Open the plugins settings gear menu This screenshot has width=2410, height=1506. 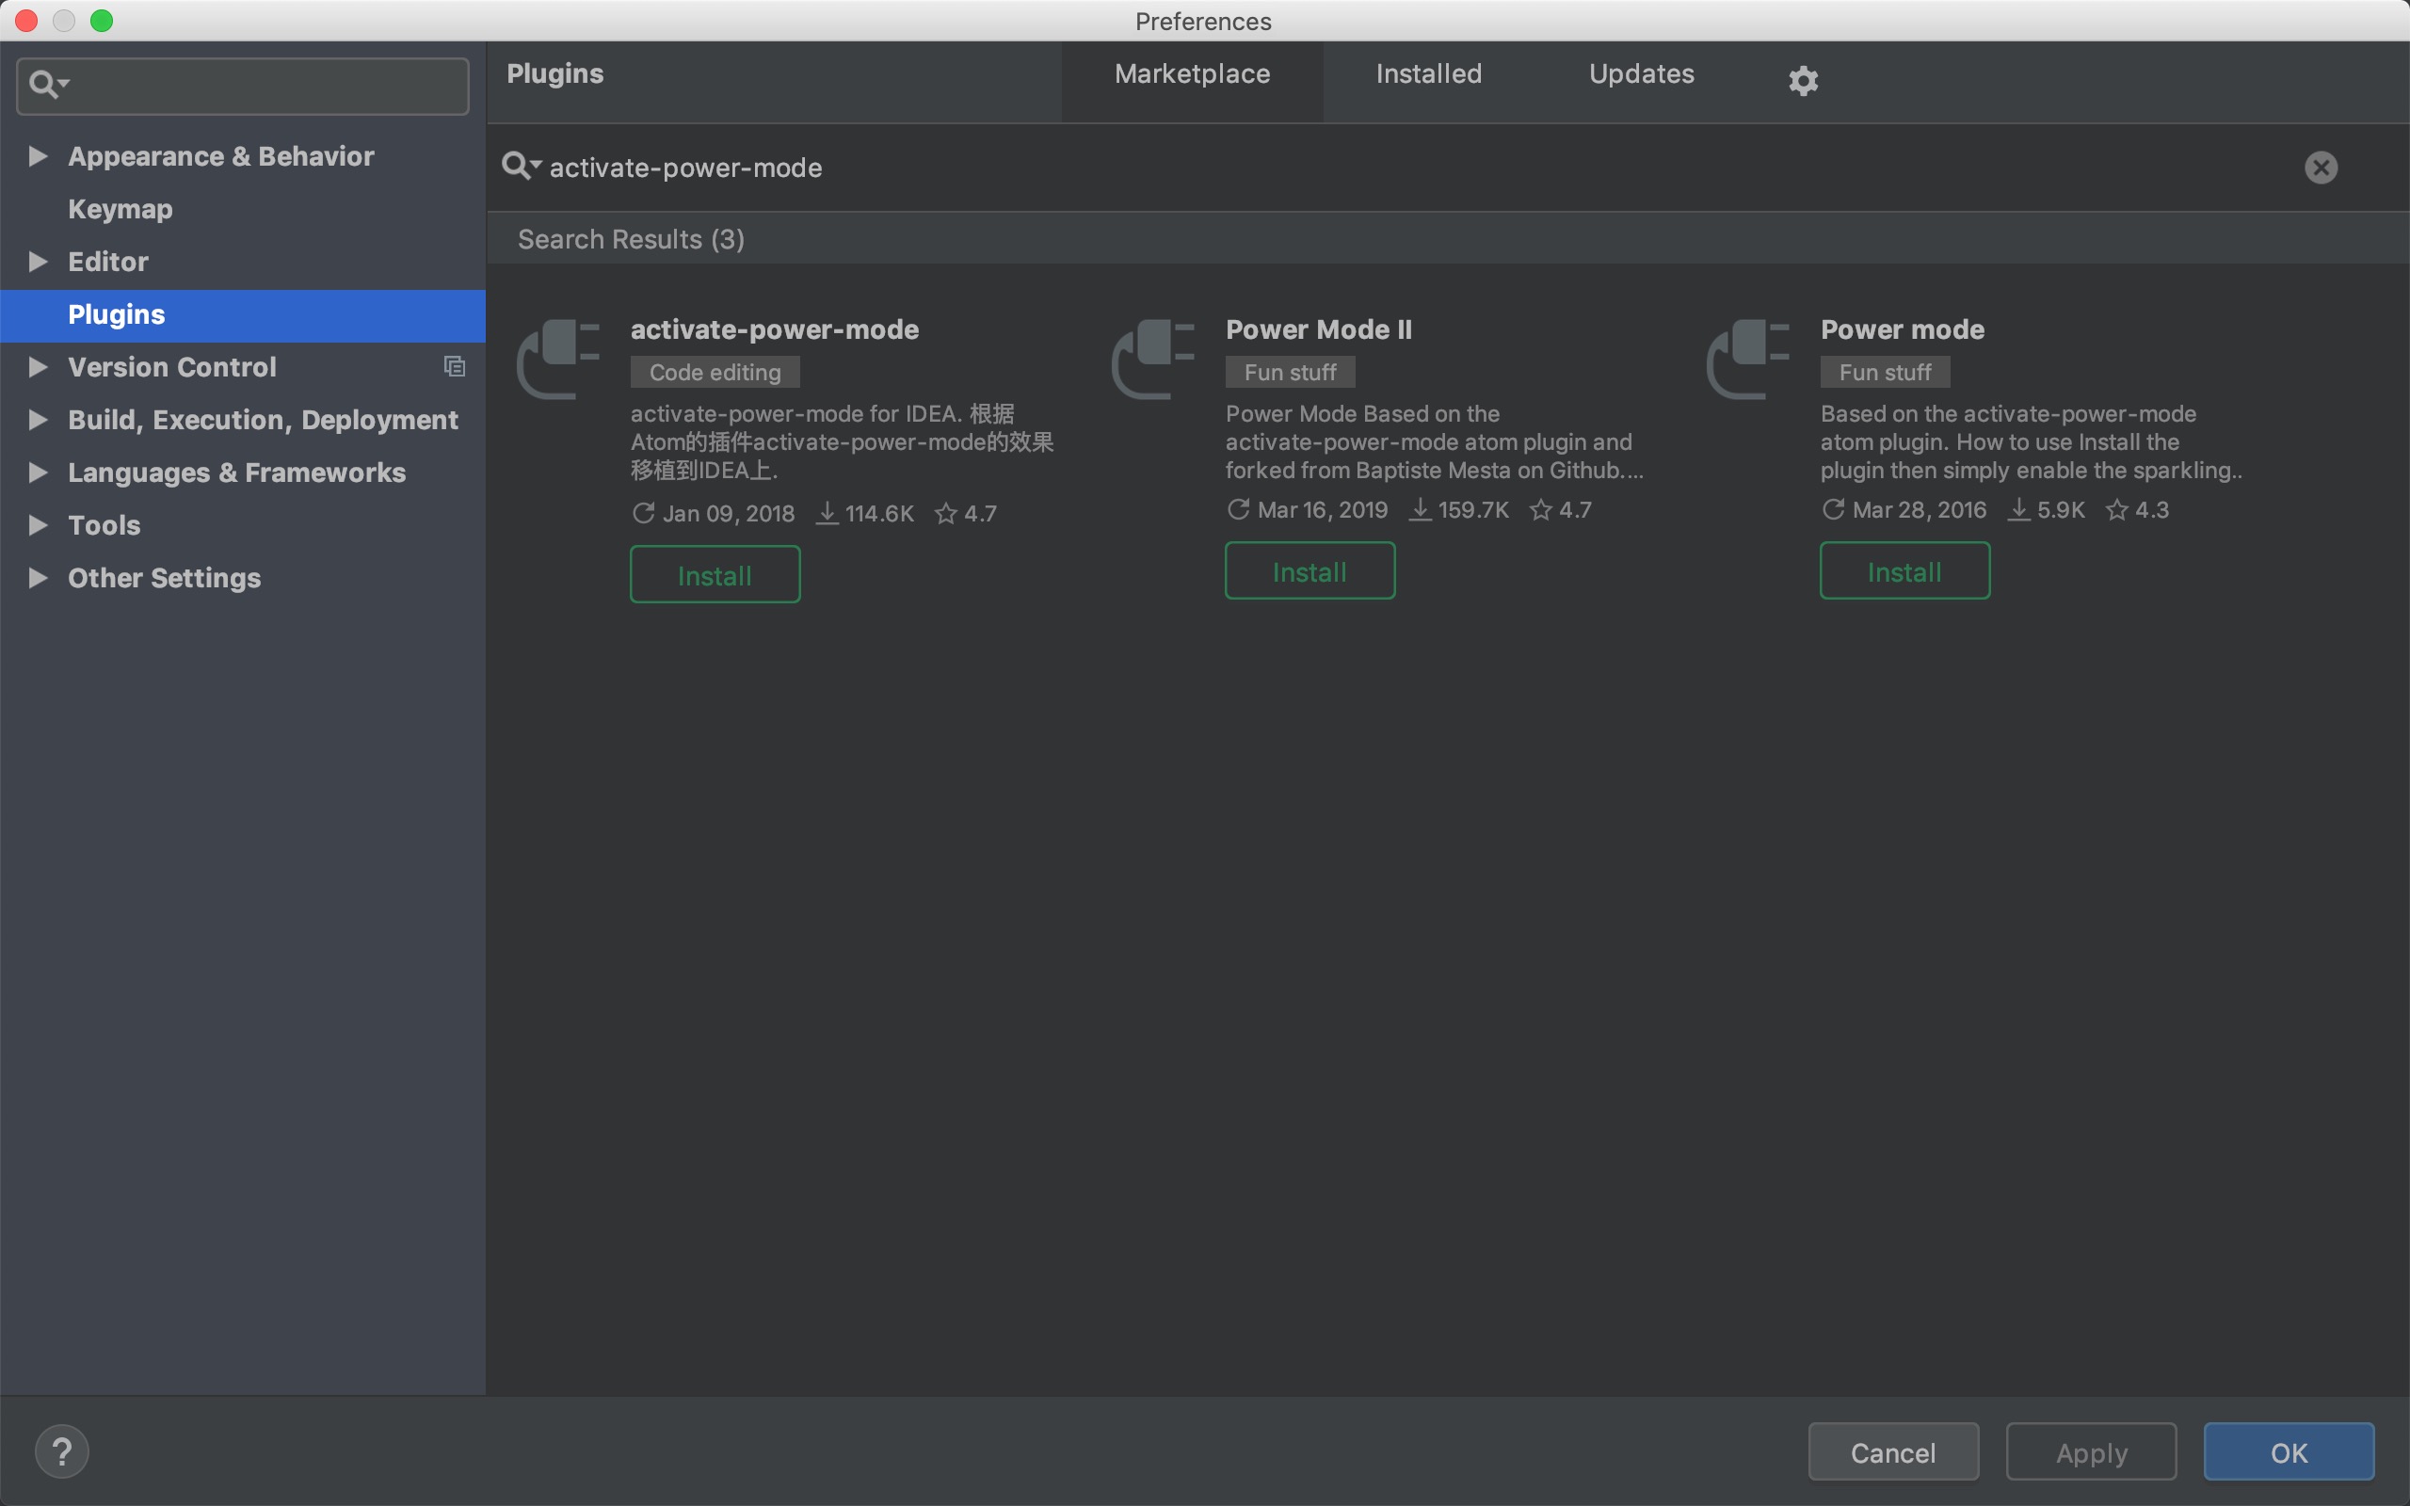tap(1803, 80)
